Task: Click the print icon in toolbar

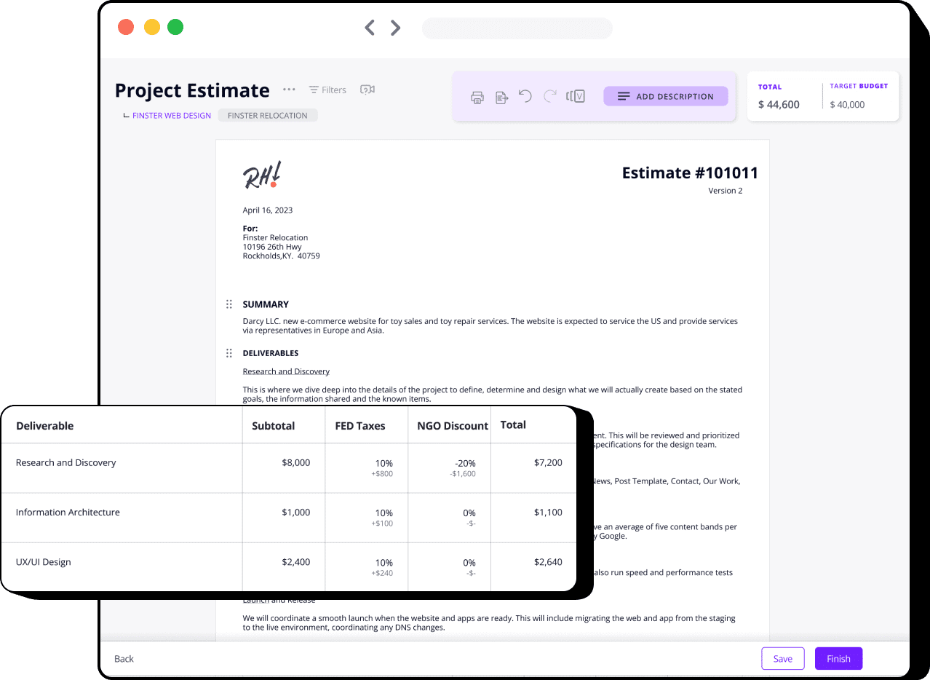Action: click(x=477, y=97)
